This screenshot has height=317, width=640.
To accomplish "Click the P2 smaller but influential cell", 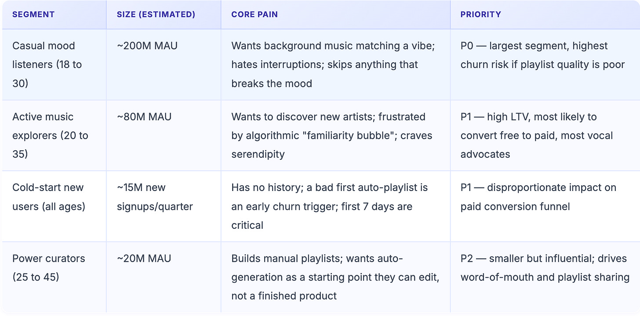I will coord(545,277).
